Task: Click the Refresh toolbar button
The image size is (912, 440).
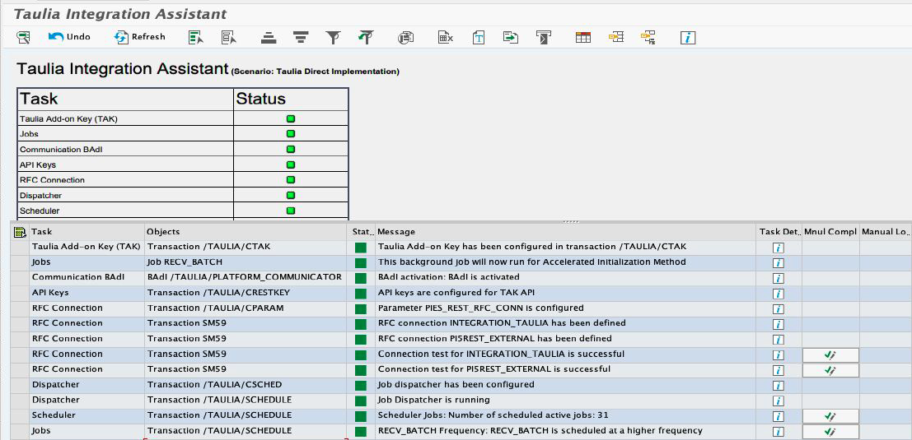Action: (139, 37)
